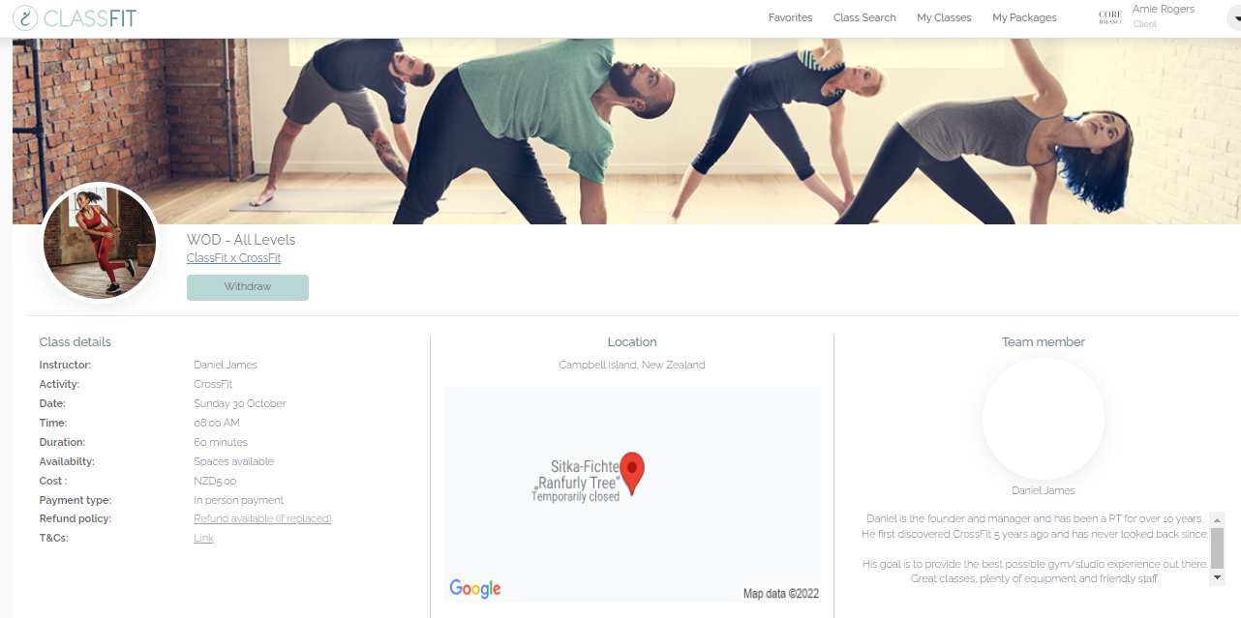Open the Core Balance studio logo

pos(1110,17)
